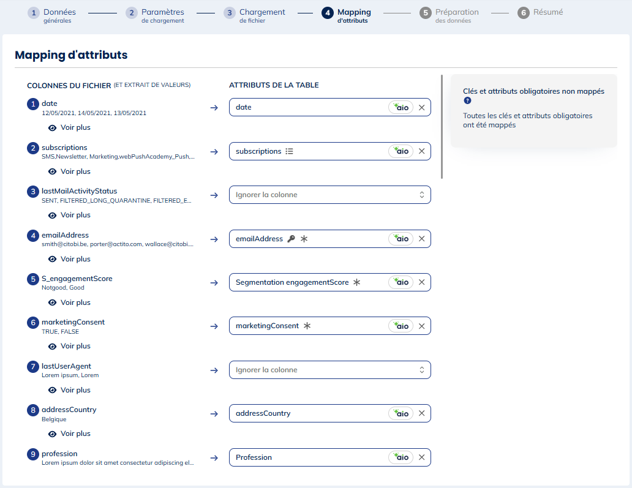Screen dimensions: 632x488
Task: Click the aio badge in date attribute field
Action: [401, 107]
